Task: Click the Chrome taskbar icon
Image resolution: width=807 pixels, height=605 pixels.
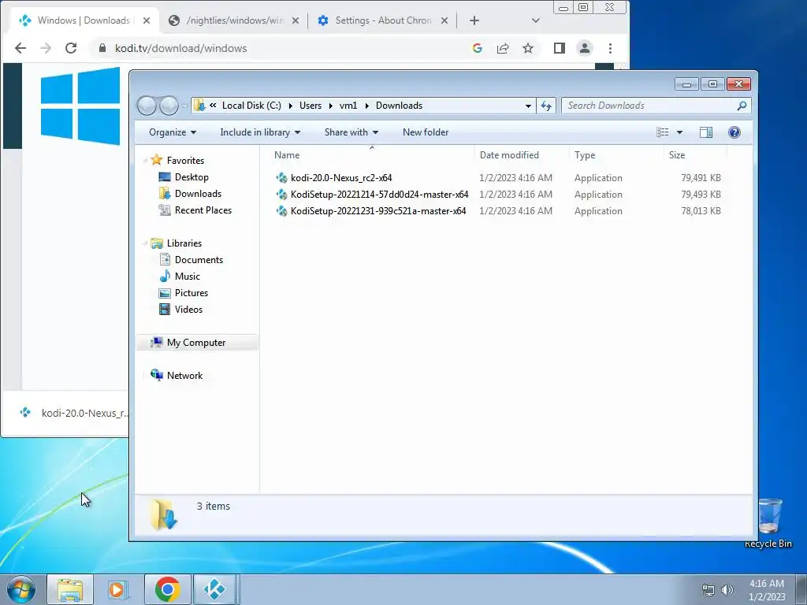Action: click(167, 589)
